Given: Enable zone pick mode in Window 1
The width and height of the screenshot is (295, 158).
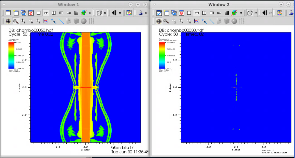Looking at the screenshot, I should click(23, 21).
